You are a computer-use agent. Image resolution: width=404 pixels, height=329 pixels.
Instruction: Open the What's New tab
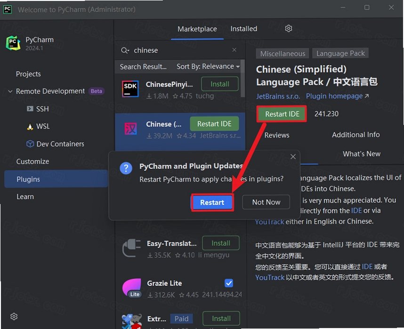pyautogui.click(x=361, y=154)
